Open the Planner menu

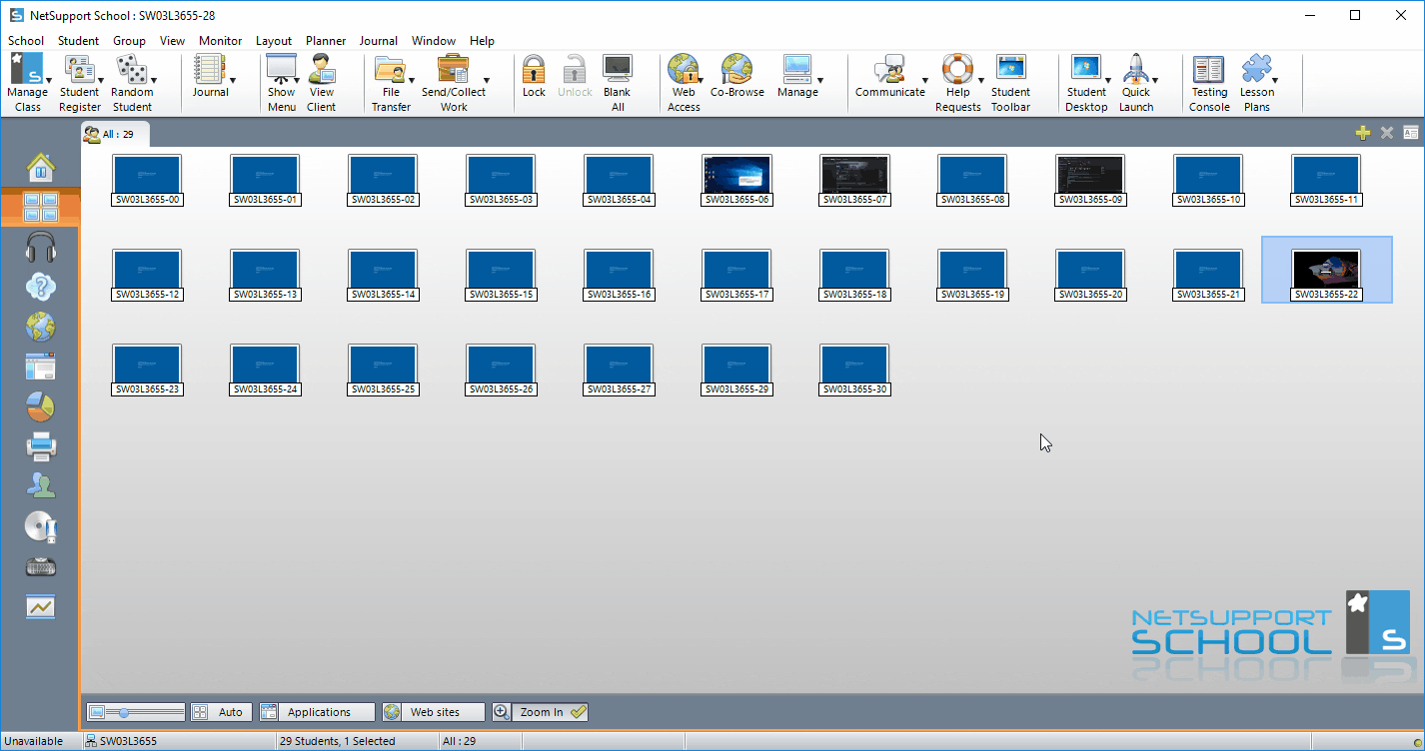point(326,41)
